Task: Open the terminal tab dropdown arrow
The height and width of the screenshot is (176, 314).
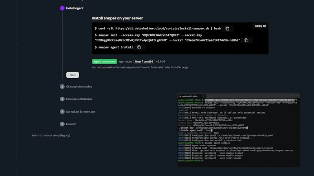Action: 212,96
